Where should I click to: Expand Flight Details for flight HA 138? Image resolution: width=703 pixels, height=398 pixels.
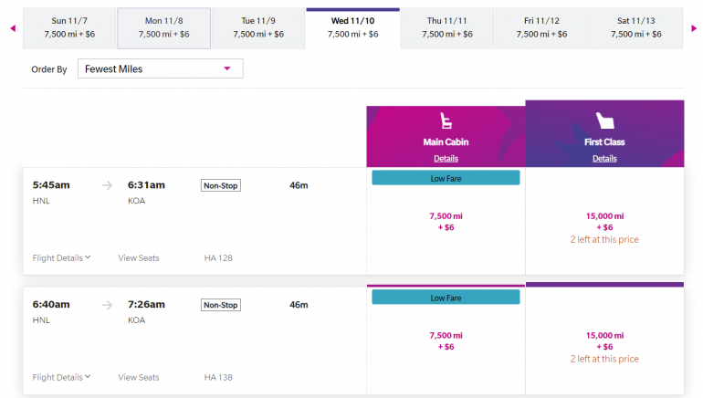click(x=61, y=377)
